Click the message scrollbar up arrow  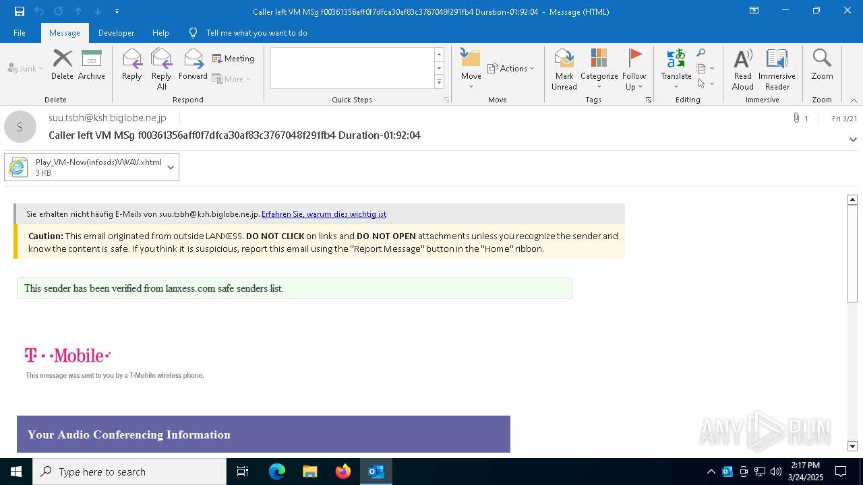tap(852, 199)
